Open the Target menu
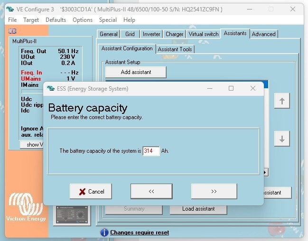The image size is (308, 241). 31,20
